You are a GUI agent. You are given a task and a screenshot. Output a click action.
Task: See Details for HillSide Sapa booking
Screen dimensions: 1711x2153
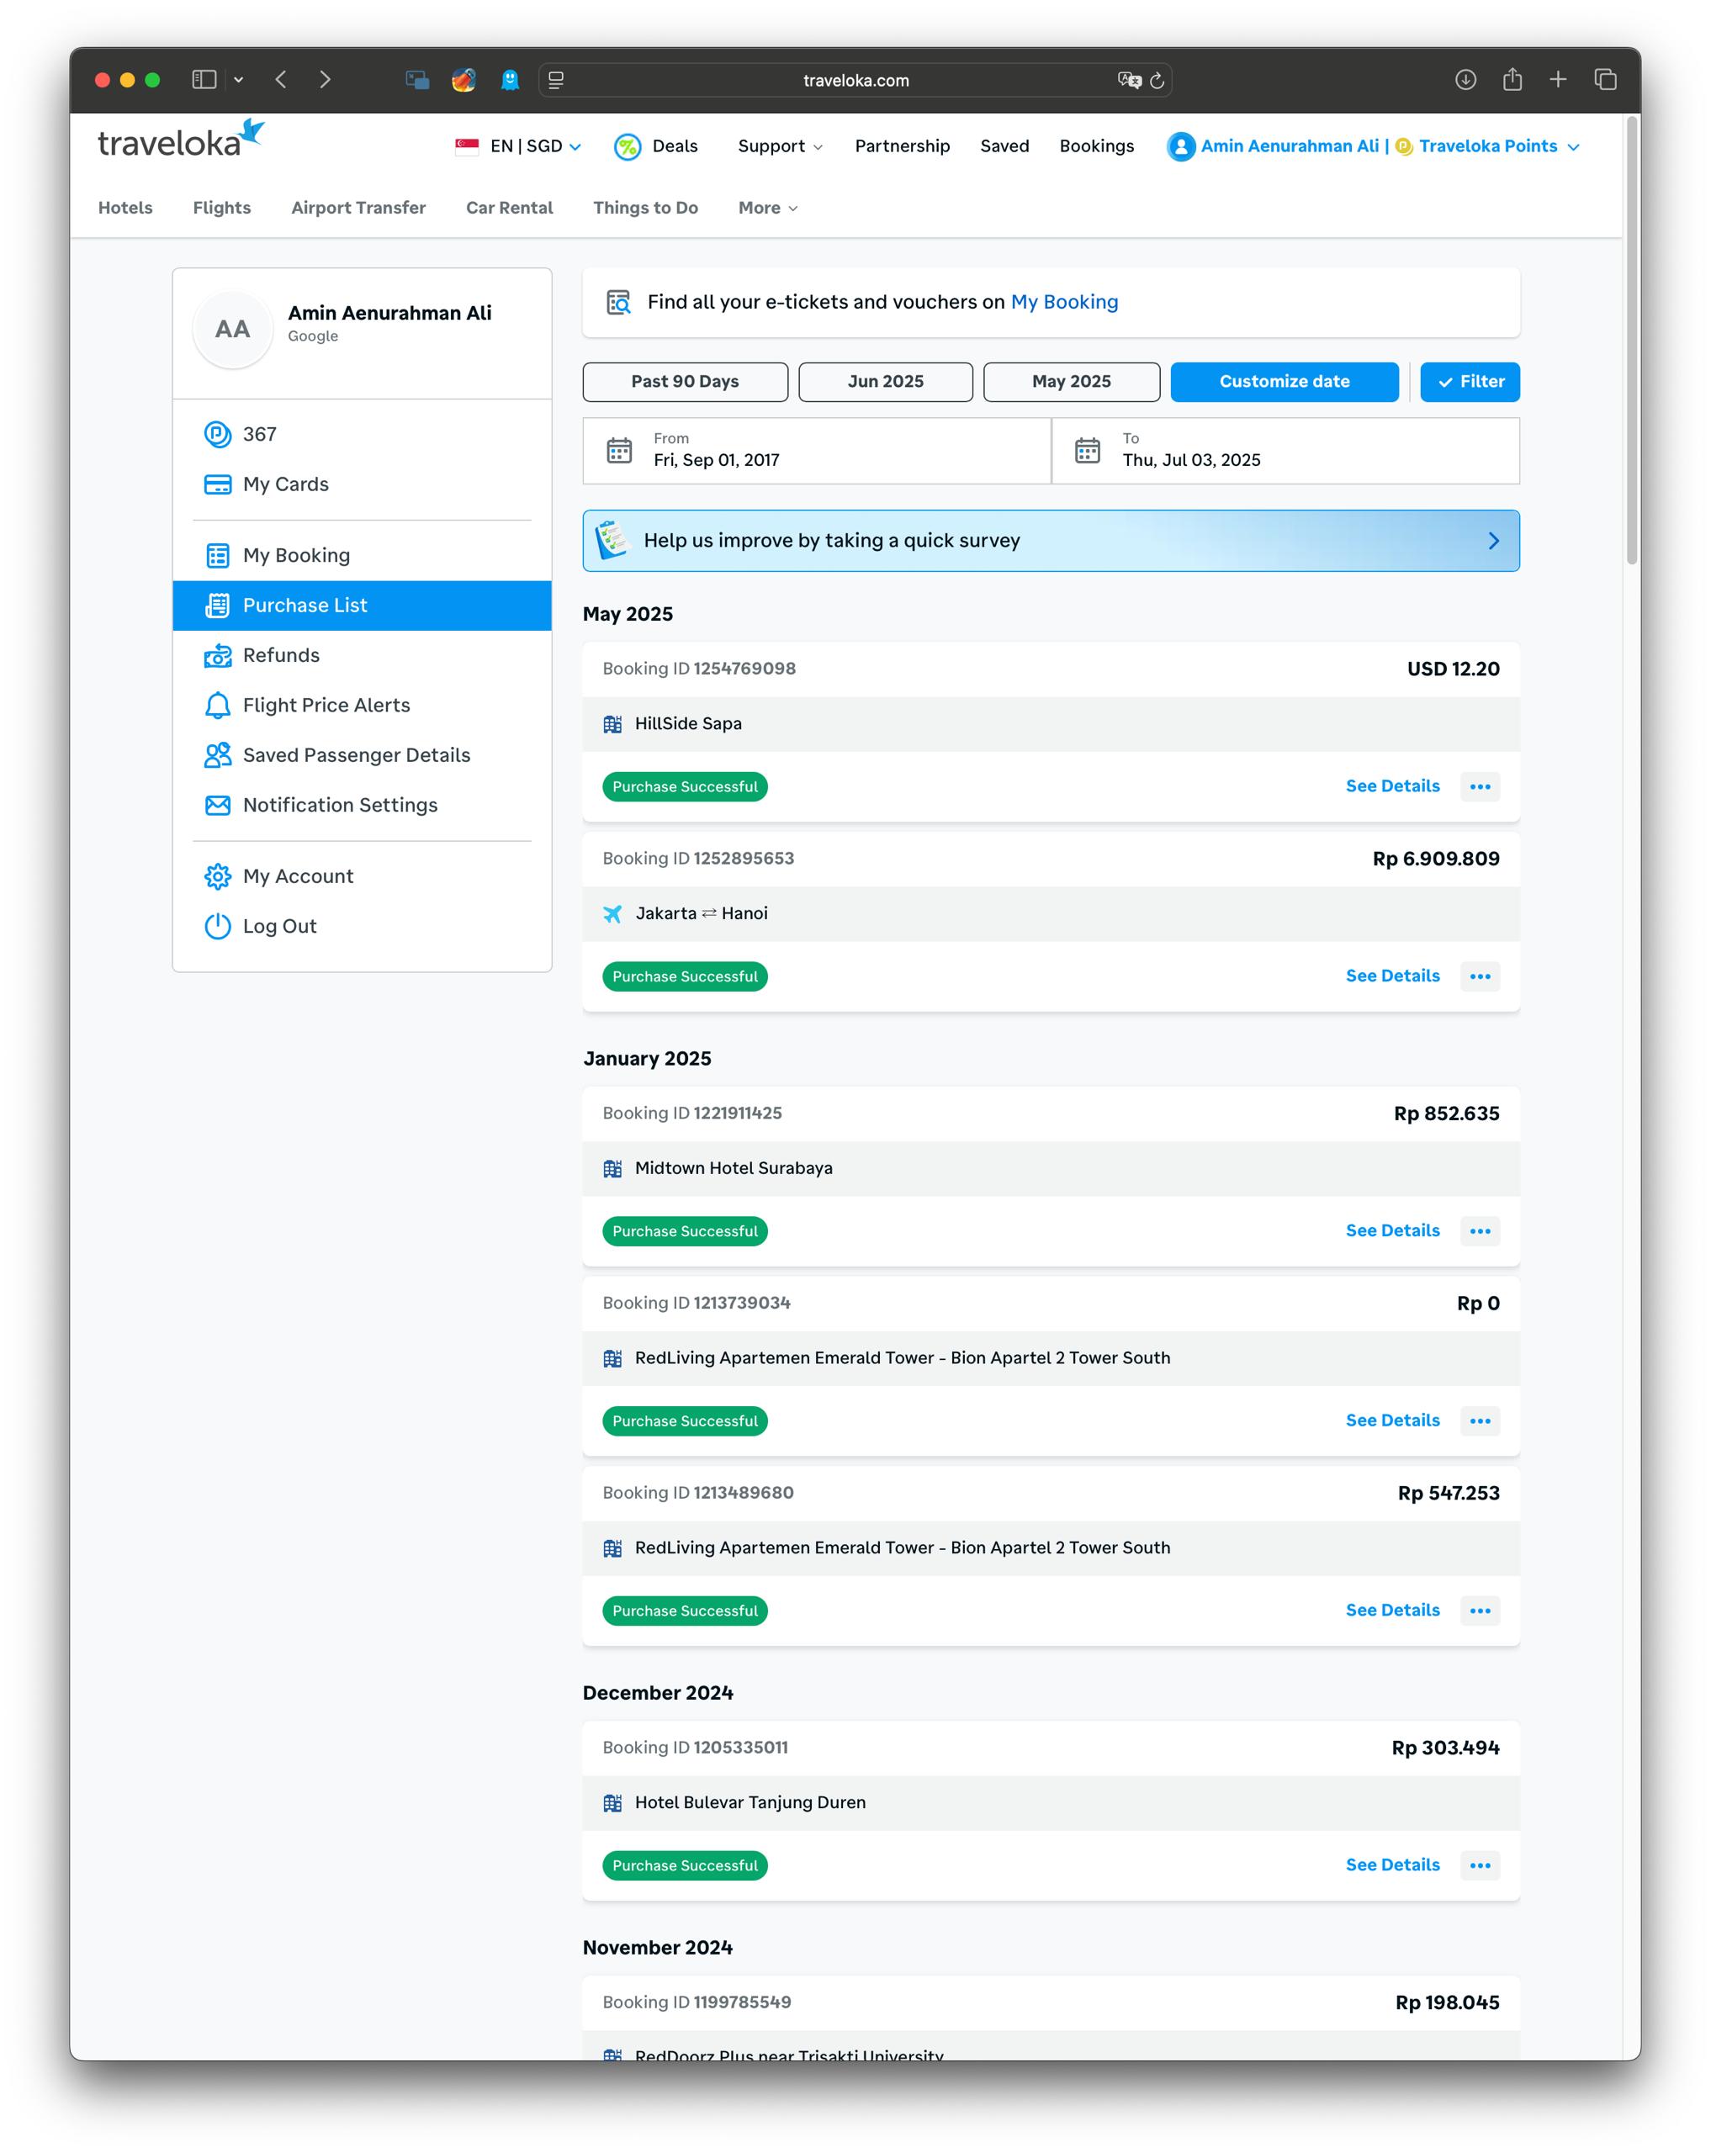click(1391, 786)
